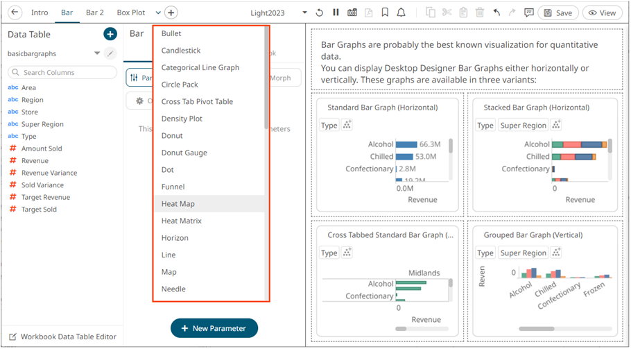This screenshot has width=631, height=349.
Task: Select the Target Sold column
Action: click(39, 209)
